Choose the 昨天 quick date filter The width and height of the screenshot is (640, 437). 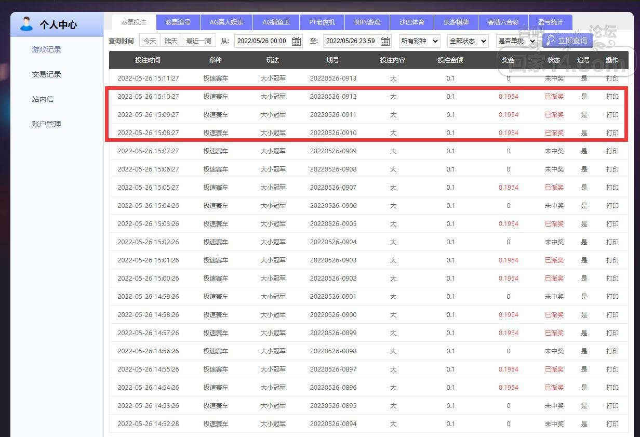click(x=171, y=41)
